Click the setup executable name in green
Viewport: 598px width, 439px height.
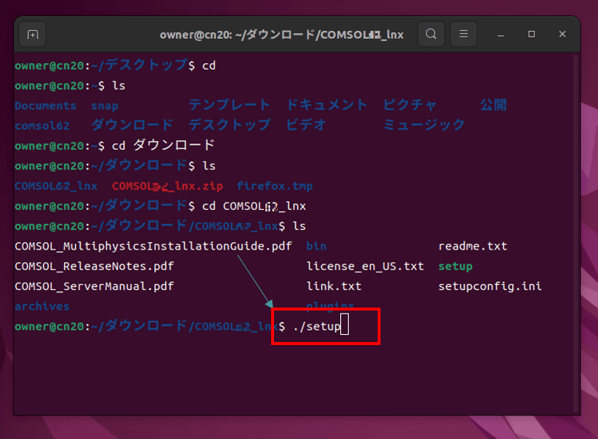(455, 266)
